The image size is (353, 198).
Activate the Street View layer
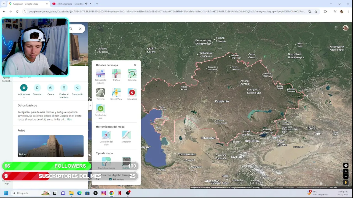116,94
